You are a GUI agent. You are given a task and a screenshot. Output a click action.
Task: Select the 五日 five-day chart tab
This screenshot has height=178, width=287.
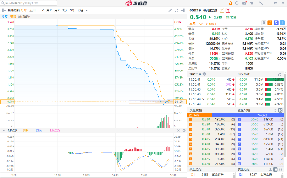33,10
